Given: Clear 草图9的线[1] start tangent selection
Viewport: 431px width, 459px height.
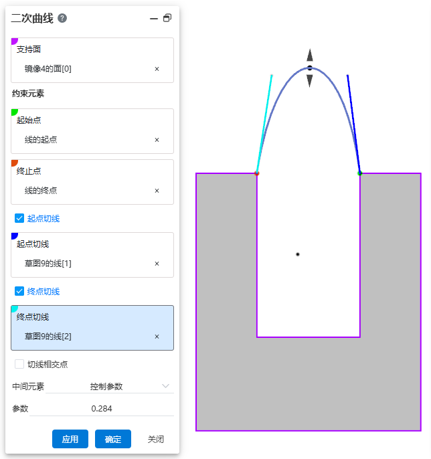Looking at the screenshot, I should click(157, 264).
